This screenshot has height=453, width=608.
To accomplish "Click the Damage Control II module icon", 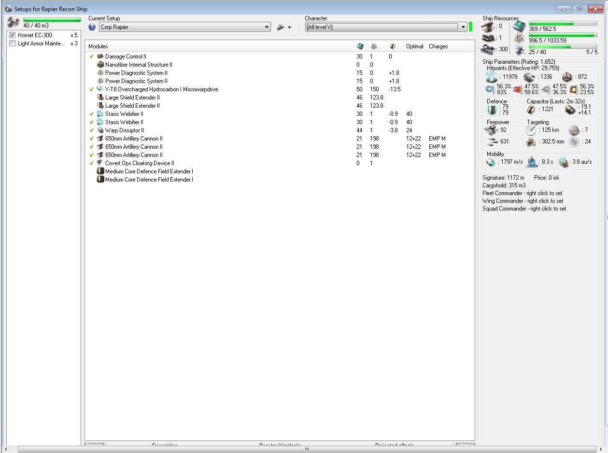I will tap(100, 57).
